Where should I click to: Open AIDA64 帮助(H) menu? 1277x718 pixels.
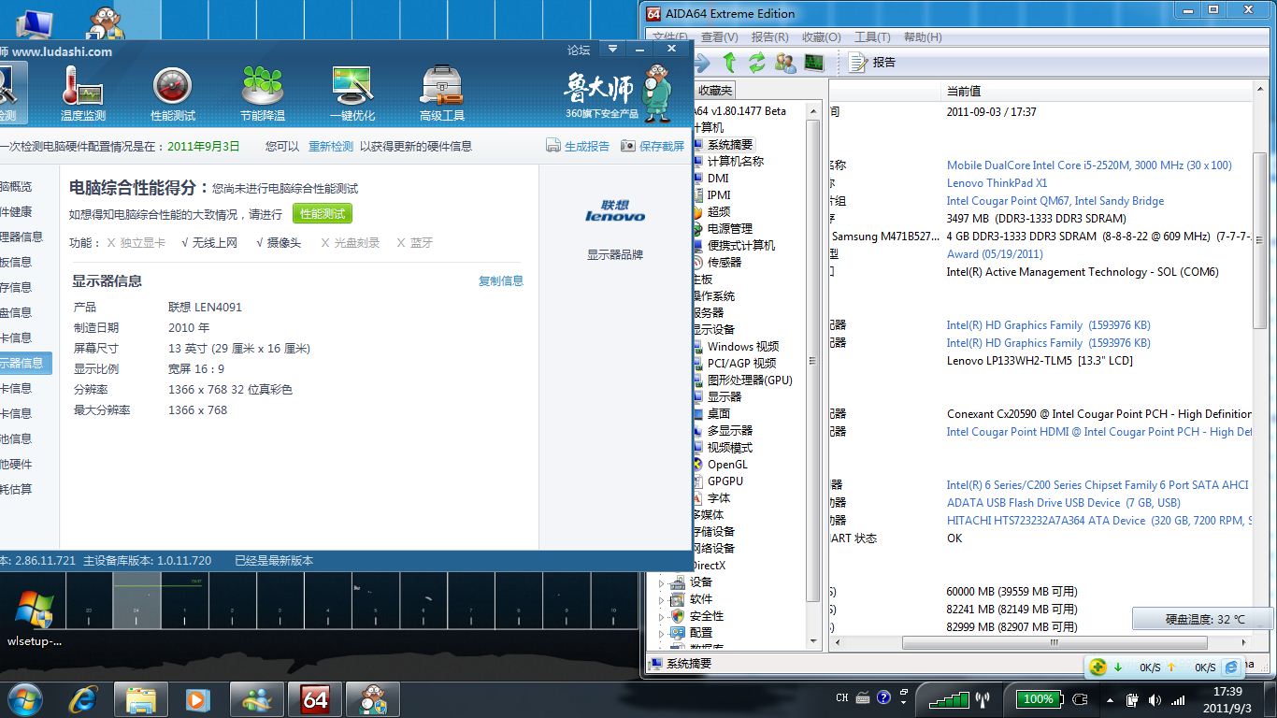pyautogui.click(x=923, y=37)
